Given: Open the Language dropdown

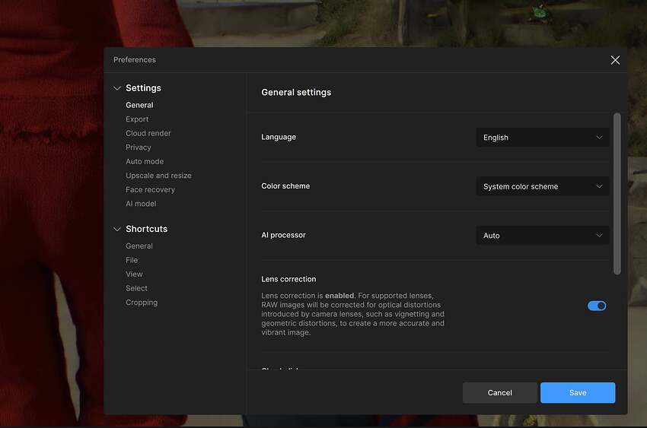Looking at the screenshot, I should coord(542,138).
